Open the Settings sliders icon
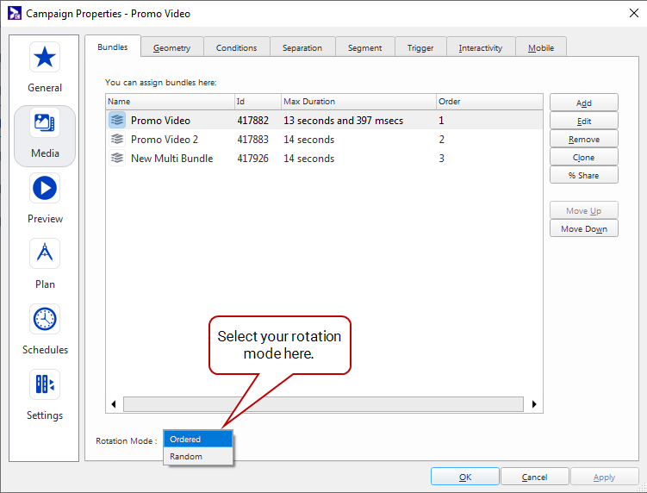 tap(45, 384)
